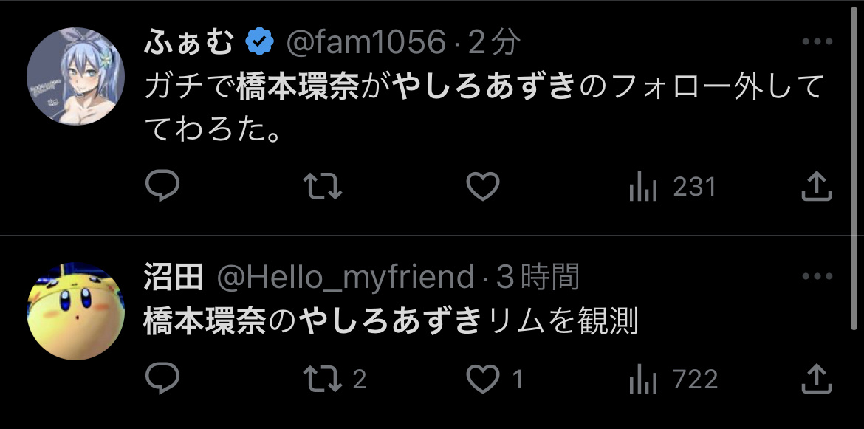The height and width of the screenshot is (429, 864).
Task: Click the @fam1056 handle
Action: click(x=366, y=44)
